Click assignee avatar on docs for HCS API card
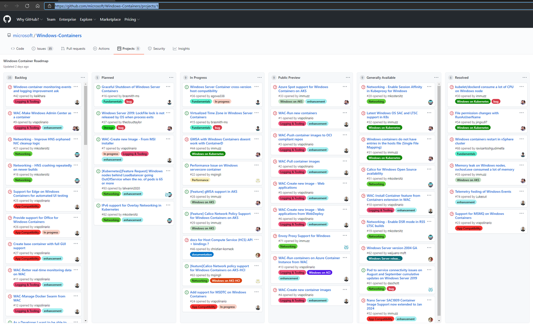This screenshot has height=325, width=533. (x=258, y=255)
